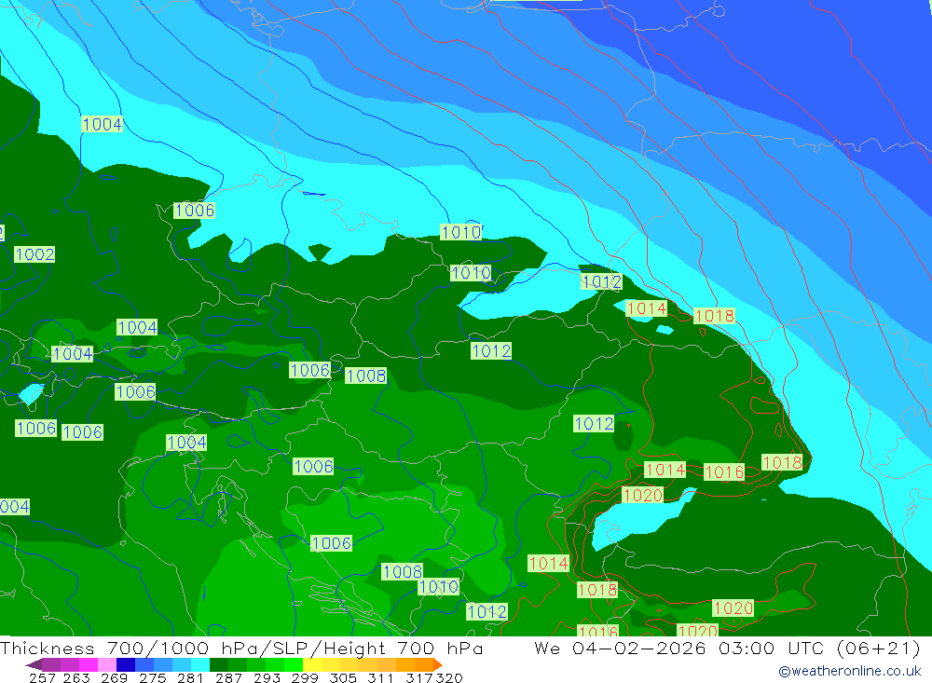Viewport: 932px width, 683px height.
Task: Click the red 1018 label right of 1016
Action: click(782, 462)
